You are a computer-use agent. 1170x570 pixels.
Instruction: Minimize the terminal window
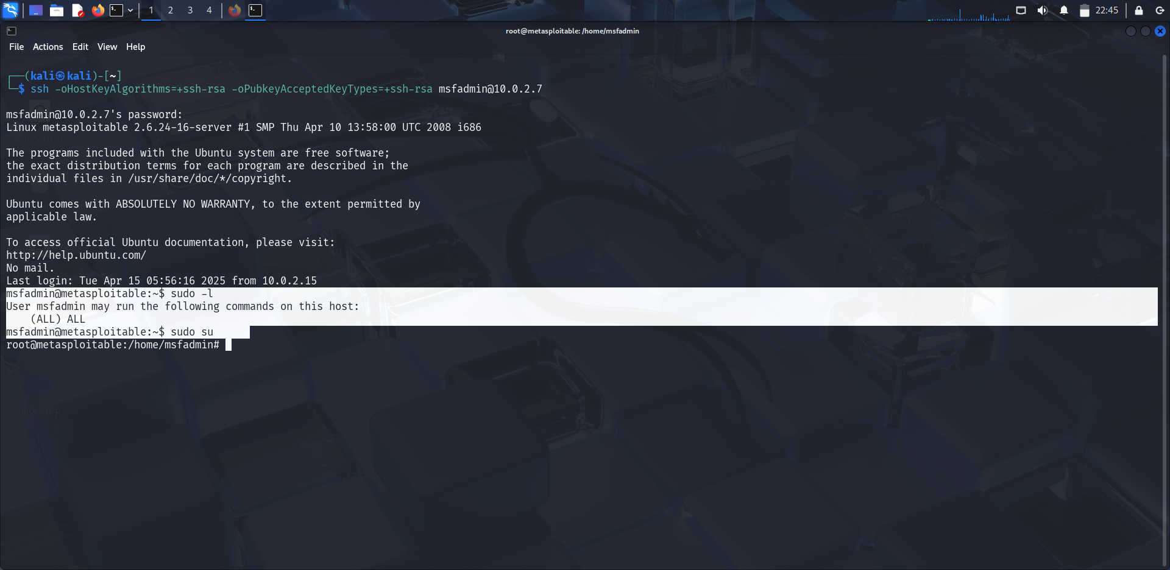point(1131,31)
